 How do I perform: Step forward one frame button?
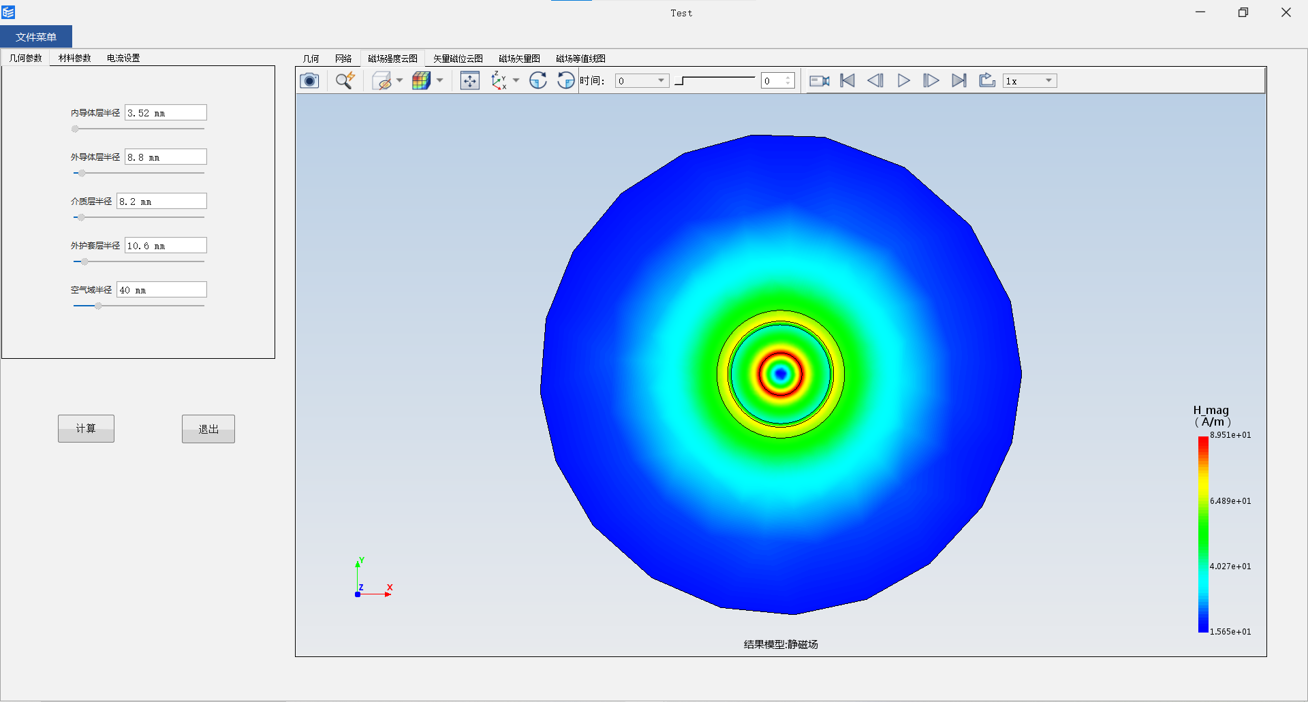click(931, 81)
